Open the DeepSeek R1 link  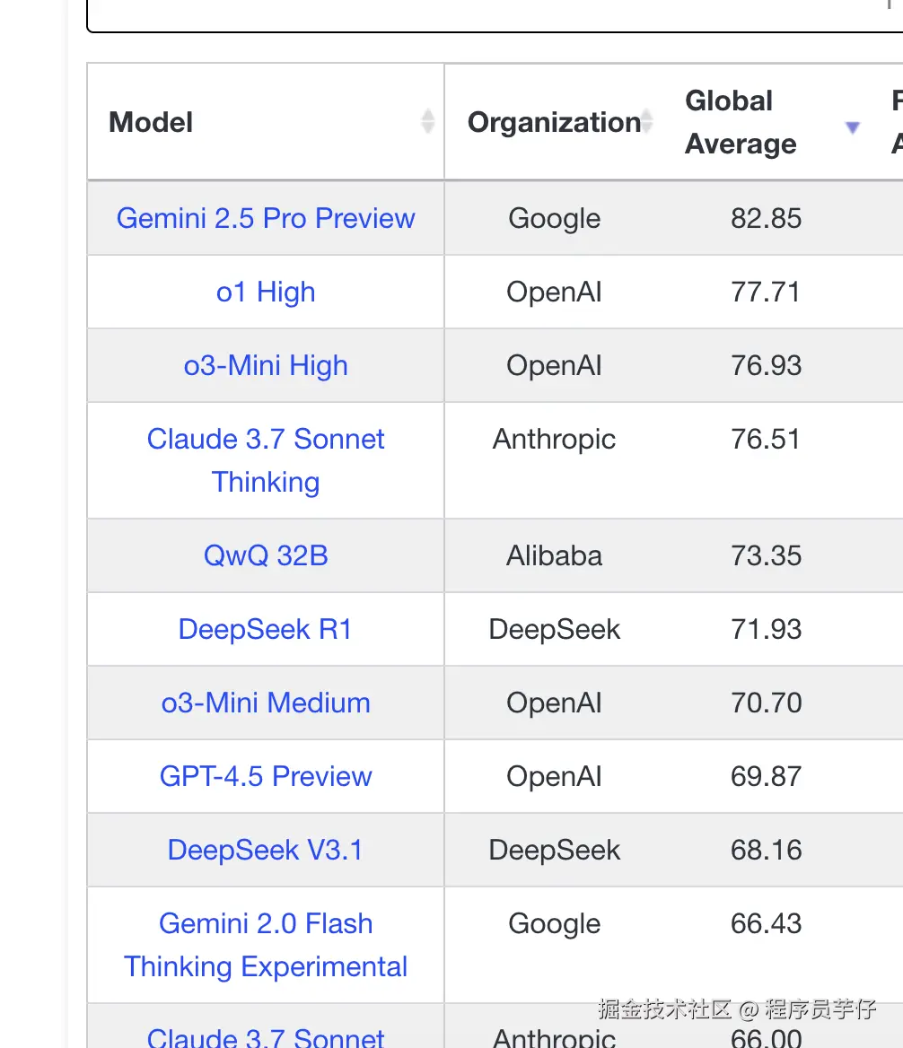coord(266,629)
